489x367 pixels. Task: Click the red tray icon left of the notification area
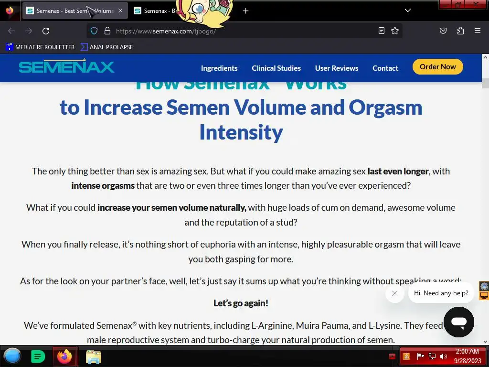pos(393,356)
